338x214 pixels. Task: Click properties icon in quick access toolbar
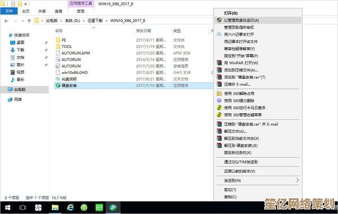[13, 4]
